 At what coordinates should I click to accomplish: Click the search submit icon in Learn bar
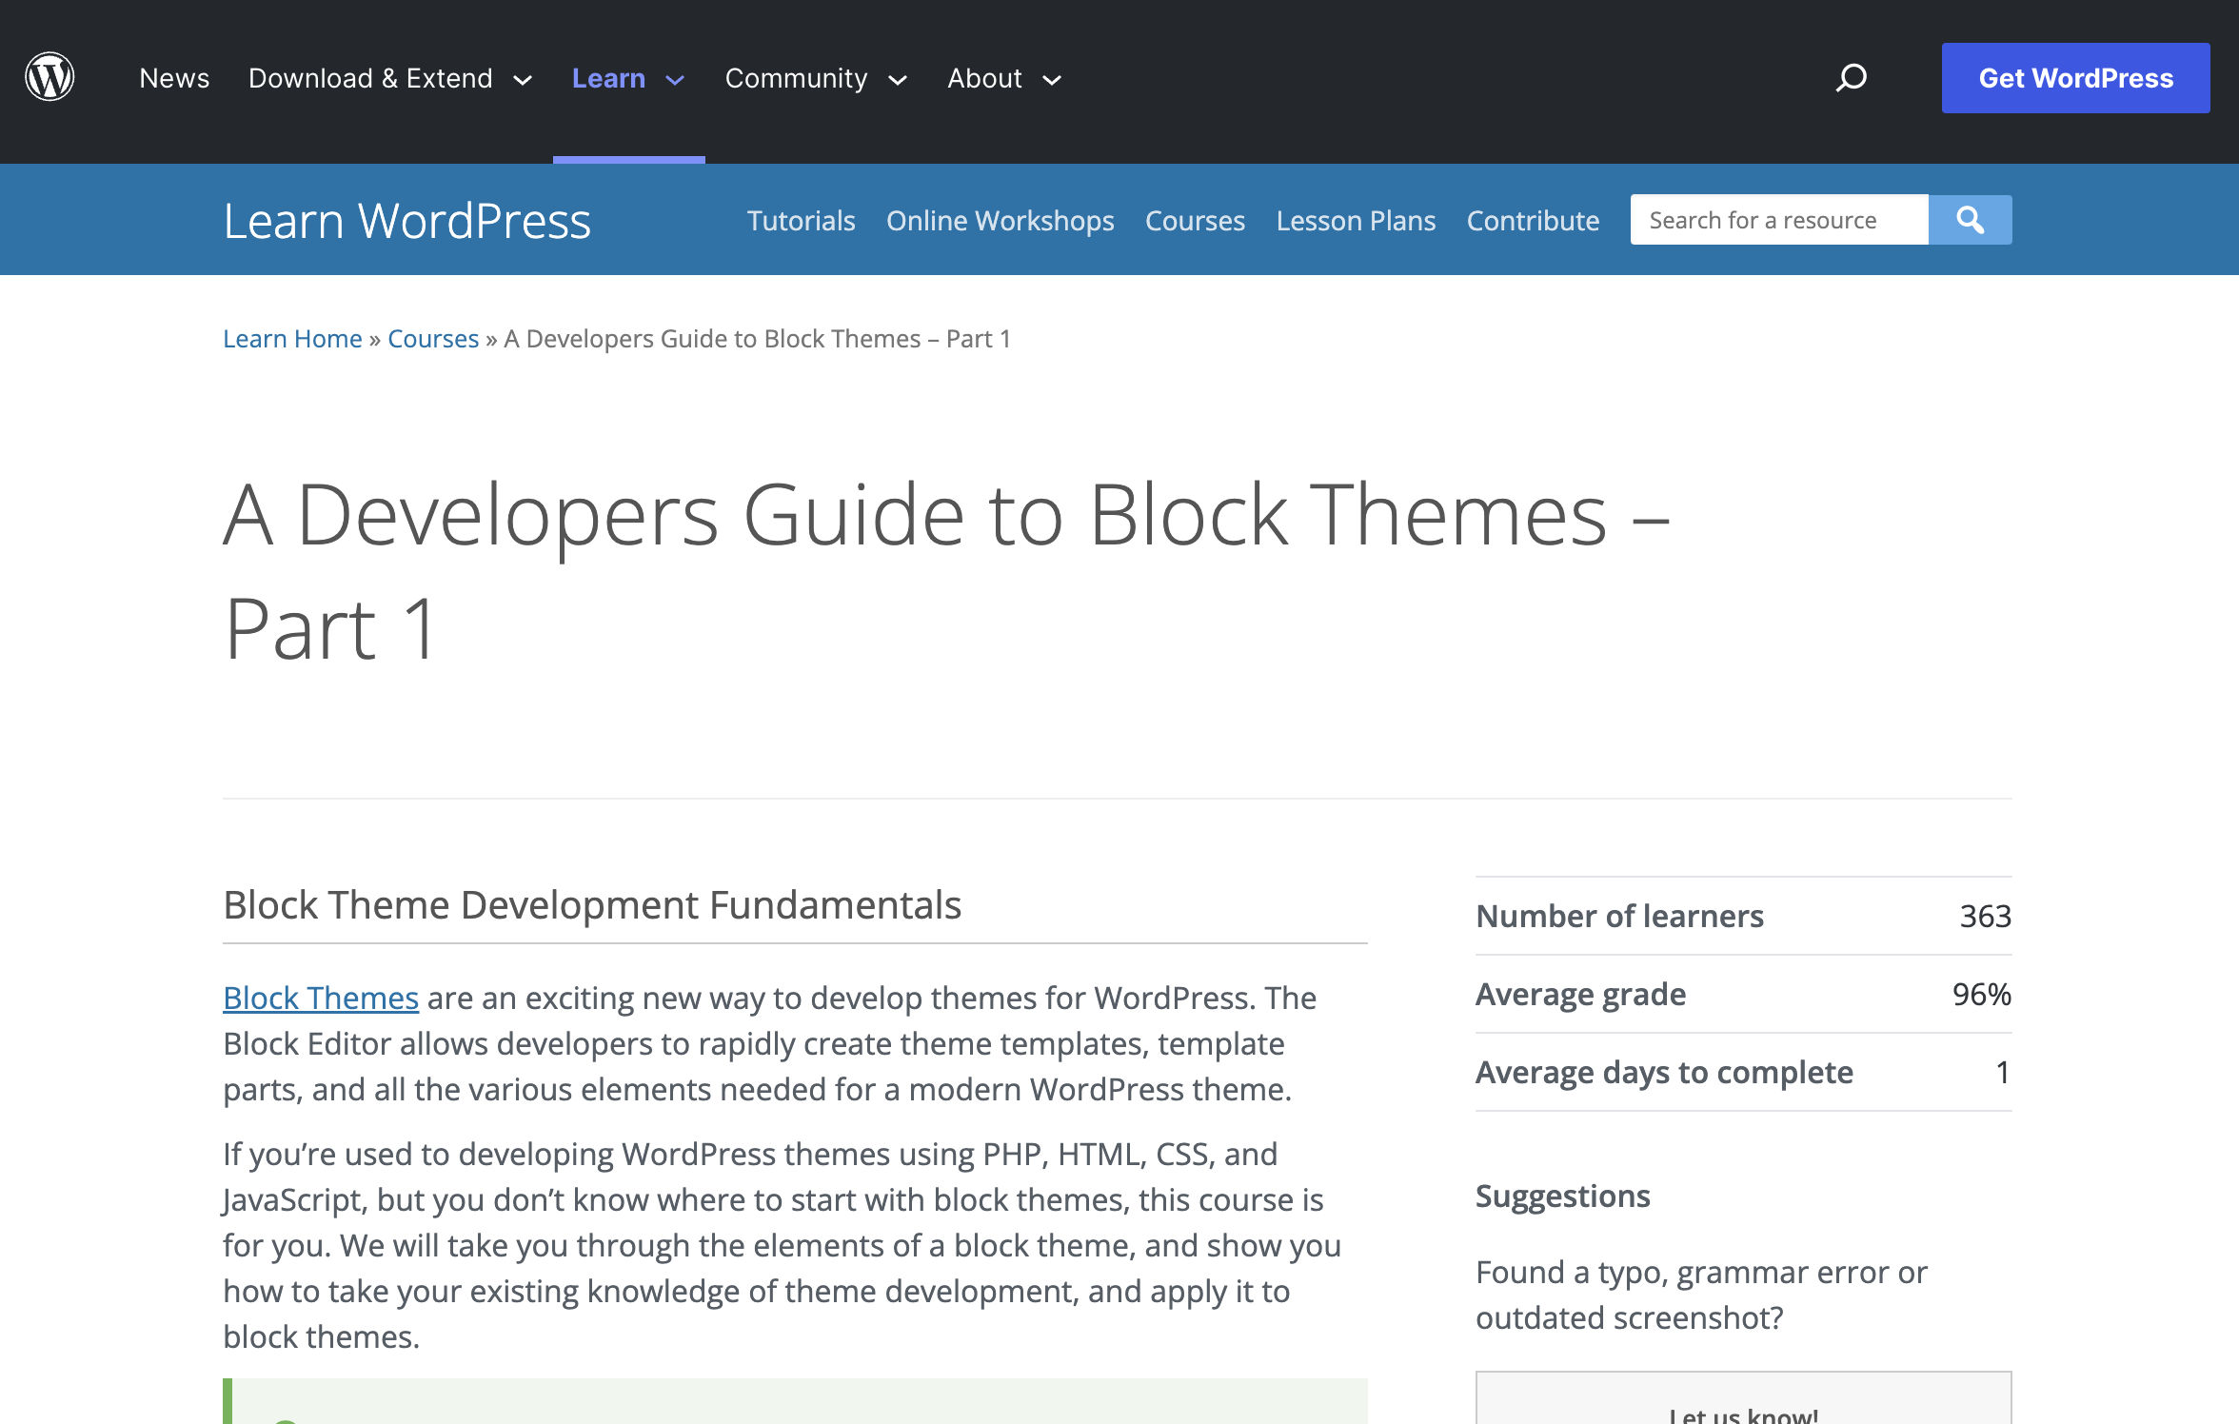point(1970,219)
